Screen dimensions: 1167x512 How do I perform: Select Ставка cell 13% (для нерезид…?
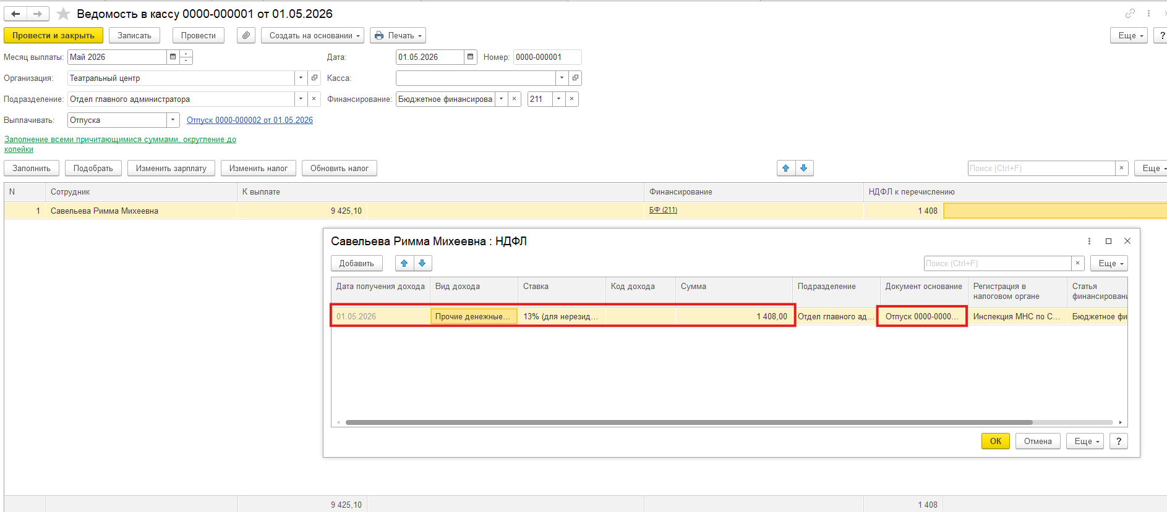(x=562, y=316)
